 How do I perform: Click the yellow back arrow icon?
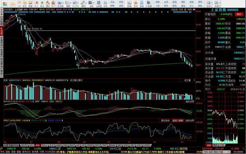13,4
